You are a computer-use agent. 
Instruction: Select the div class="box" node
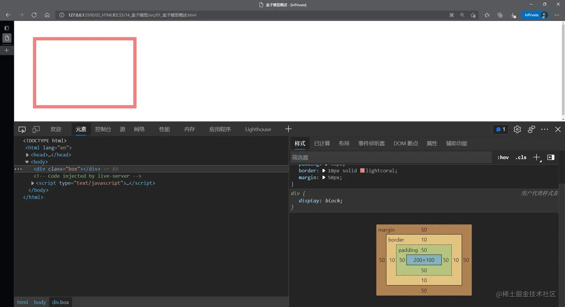[x=67, y=169]
